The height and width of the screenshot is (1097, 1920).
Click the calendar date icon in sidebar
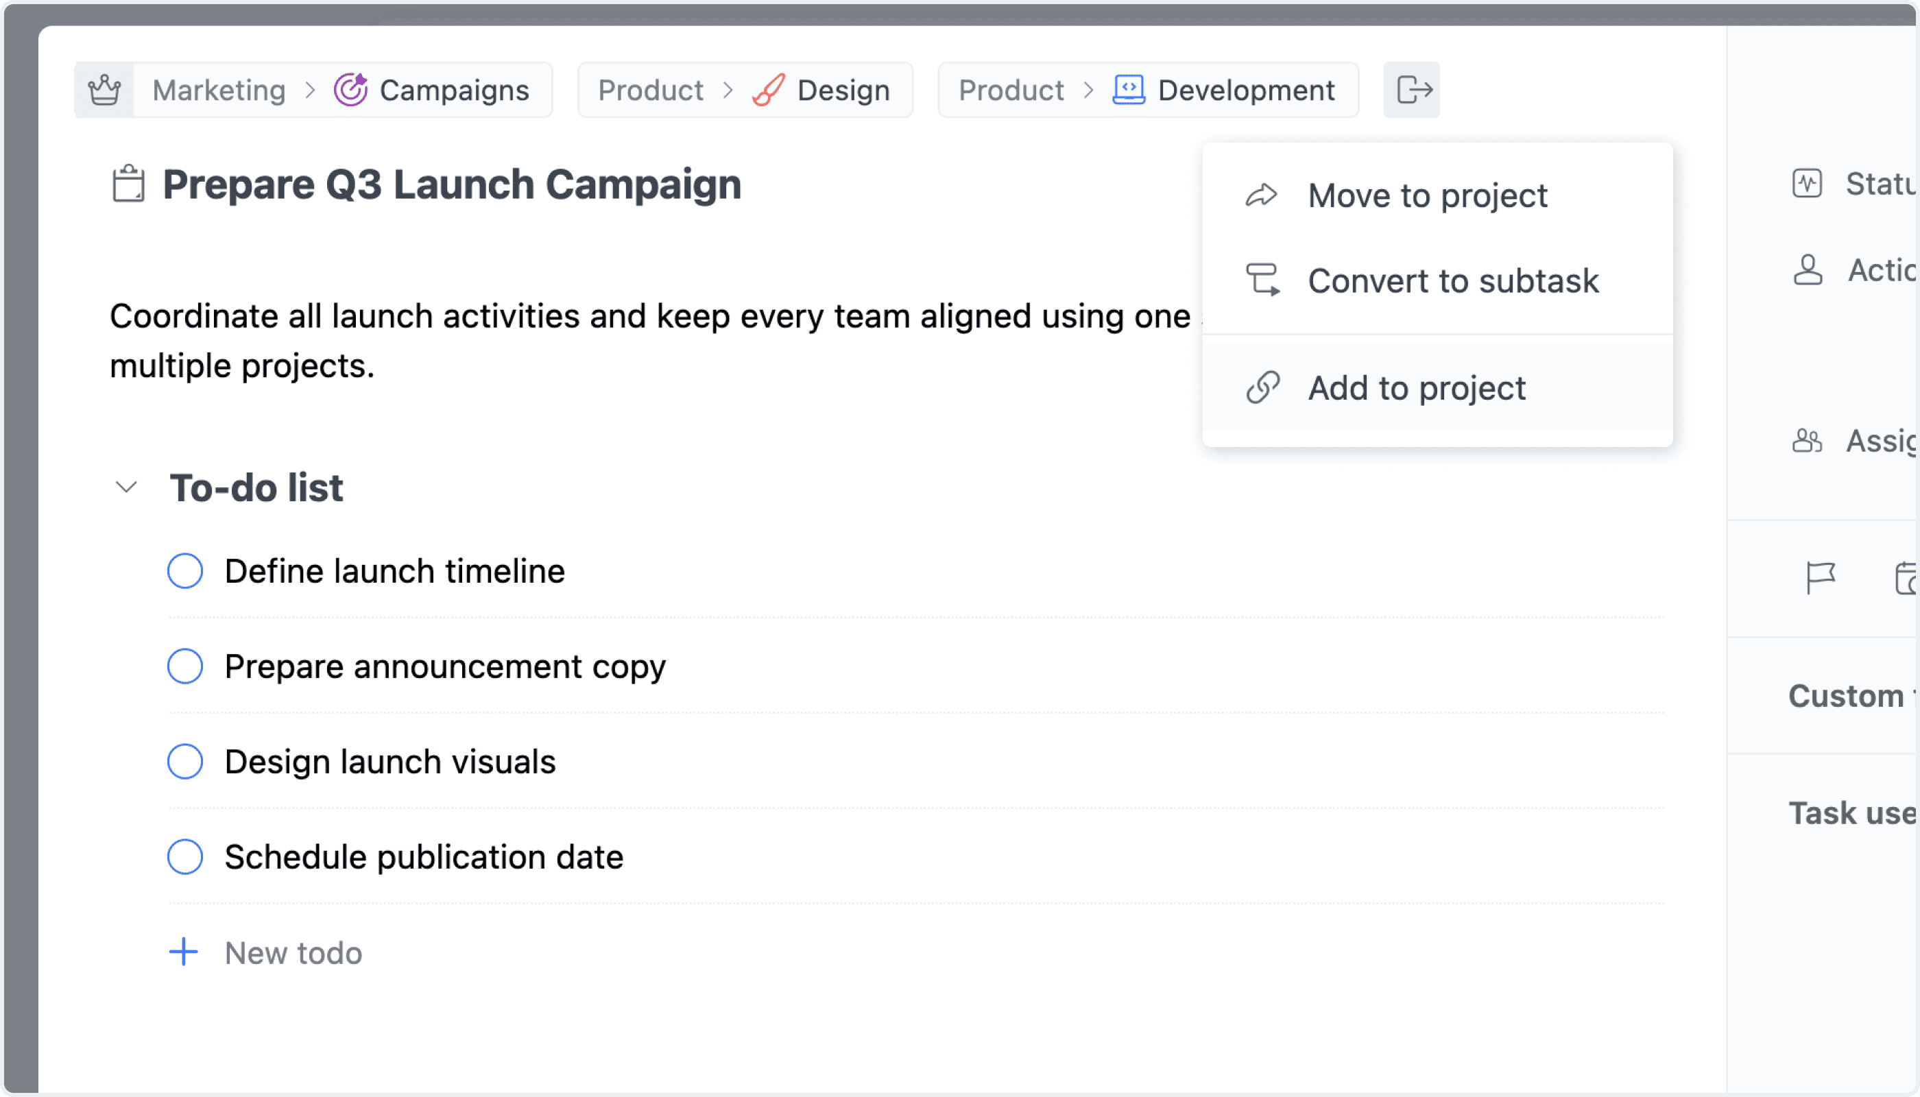(x=1906, y=578)
